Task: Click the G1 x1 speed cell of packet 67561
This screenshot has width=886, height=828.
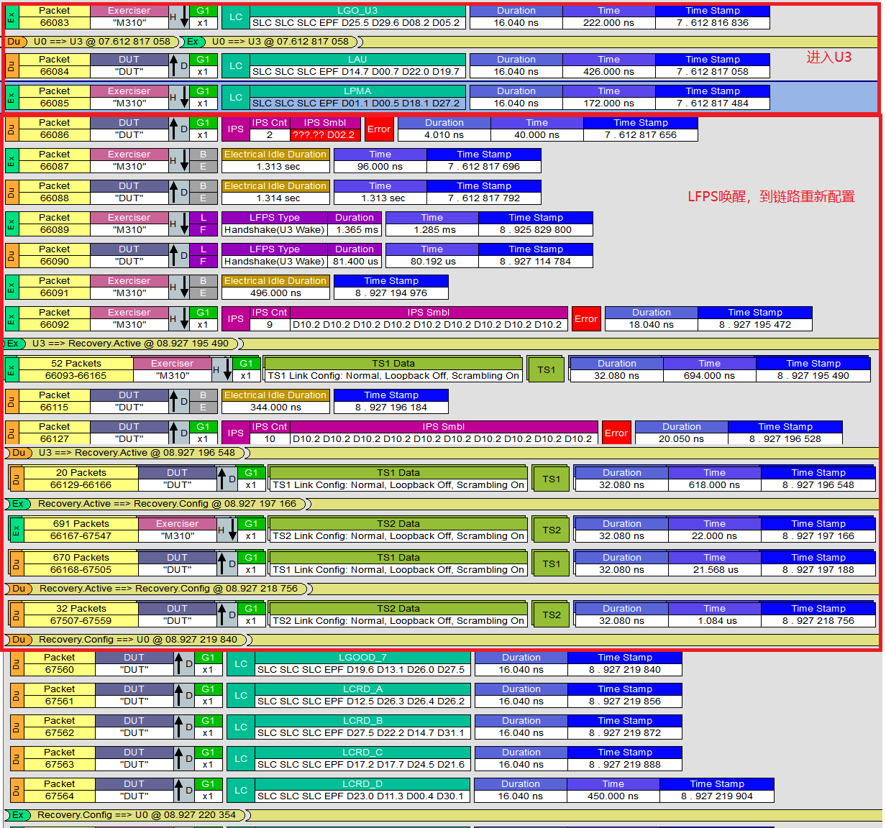Action: point(208,696)
